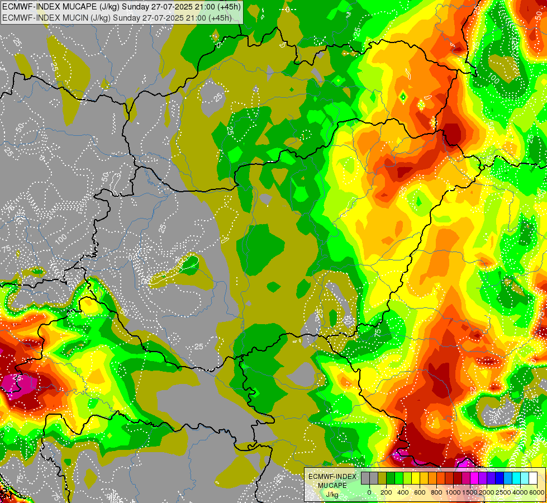Screen dimensions: 547x503
Task: Select the dark maroon legend swatch
Action: 458,478
